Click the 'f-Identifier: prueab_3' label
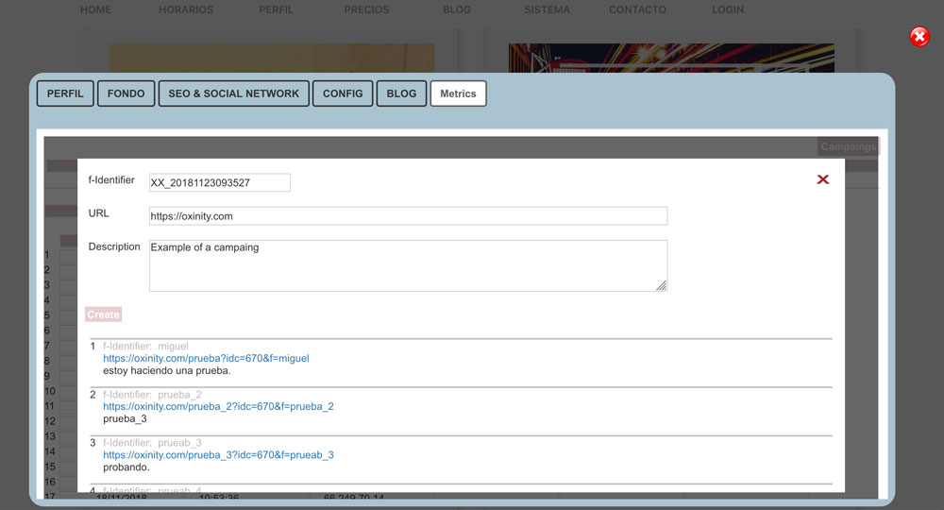This screenshot has height=510, width=944. 152,443
